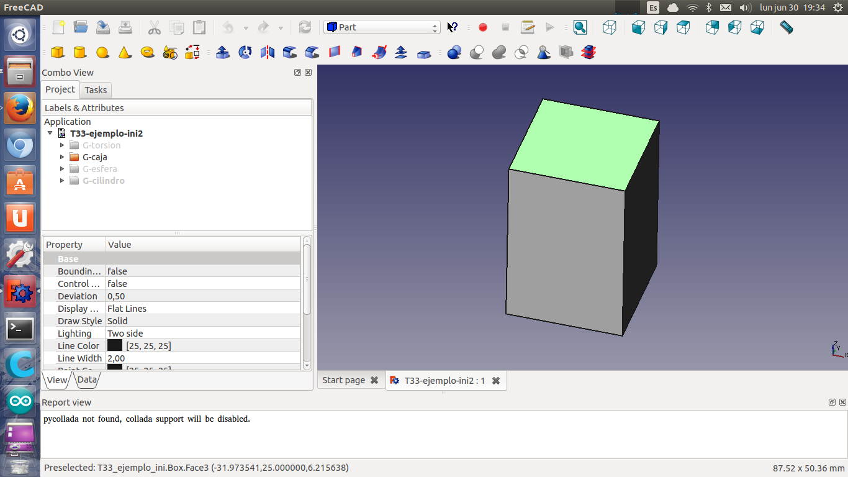Select the Line Width value field
The width and height of the screenshot is (848, 477).
point(202,358)
